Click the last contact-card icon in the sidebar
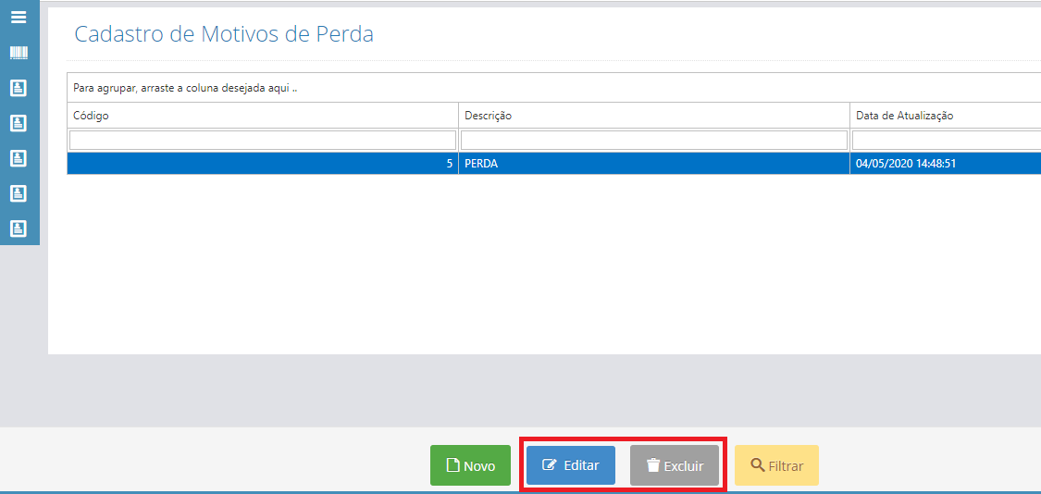Viewport: 1041px width, 494px height. [19, 229]
